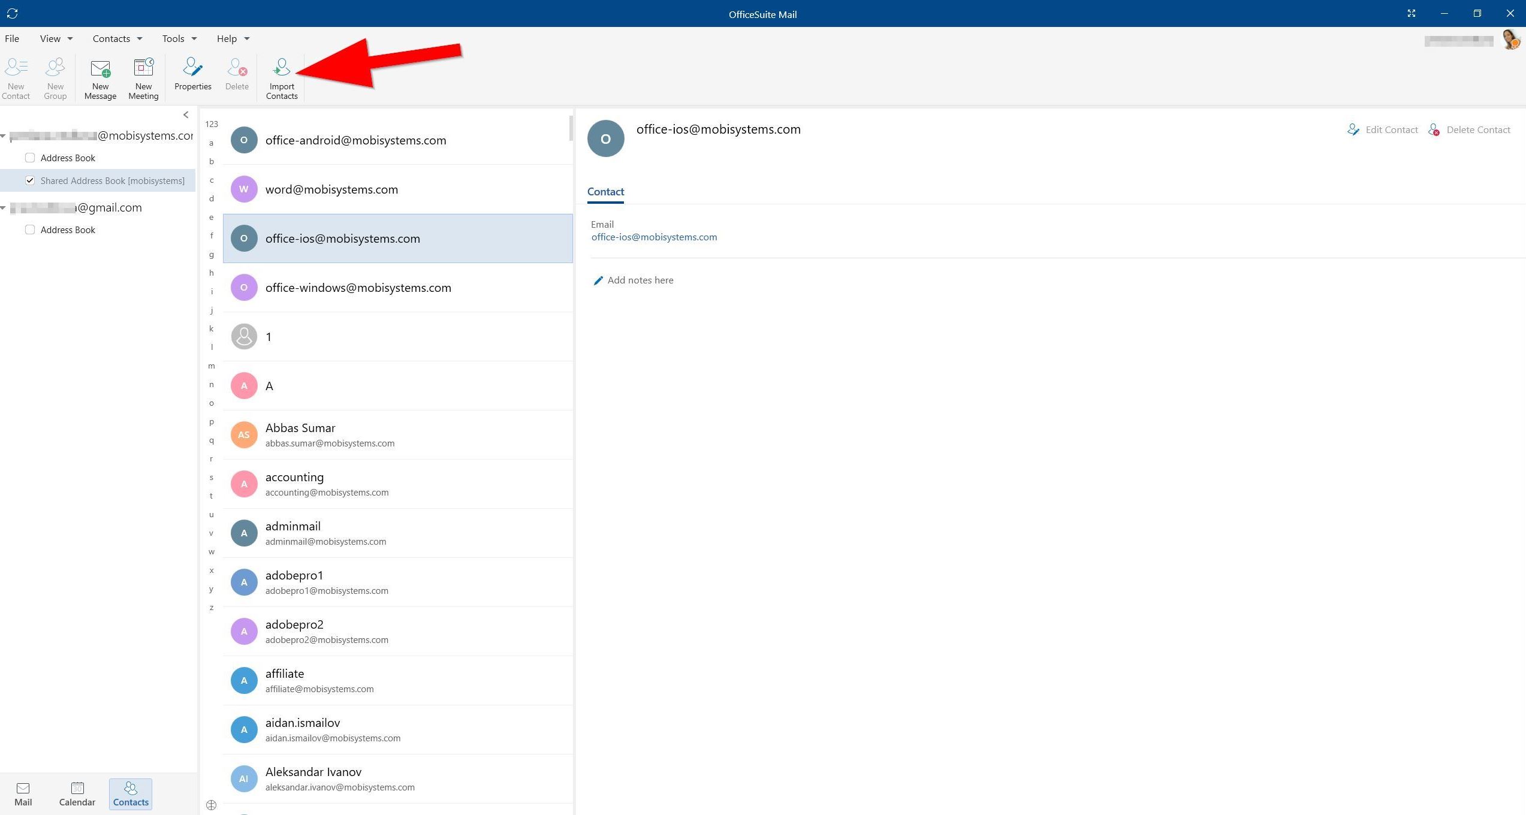Click the avatar of office-android contact
Viewport: 1526px width, 815px height.
pyautogui.click(x=244, y=140)
